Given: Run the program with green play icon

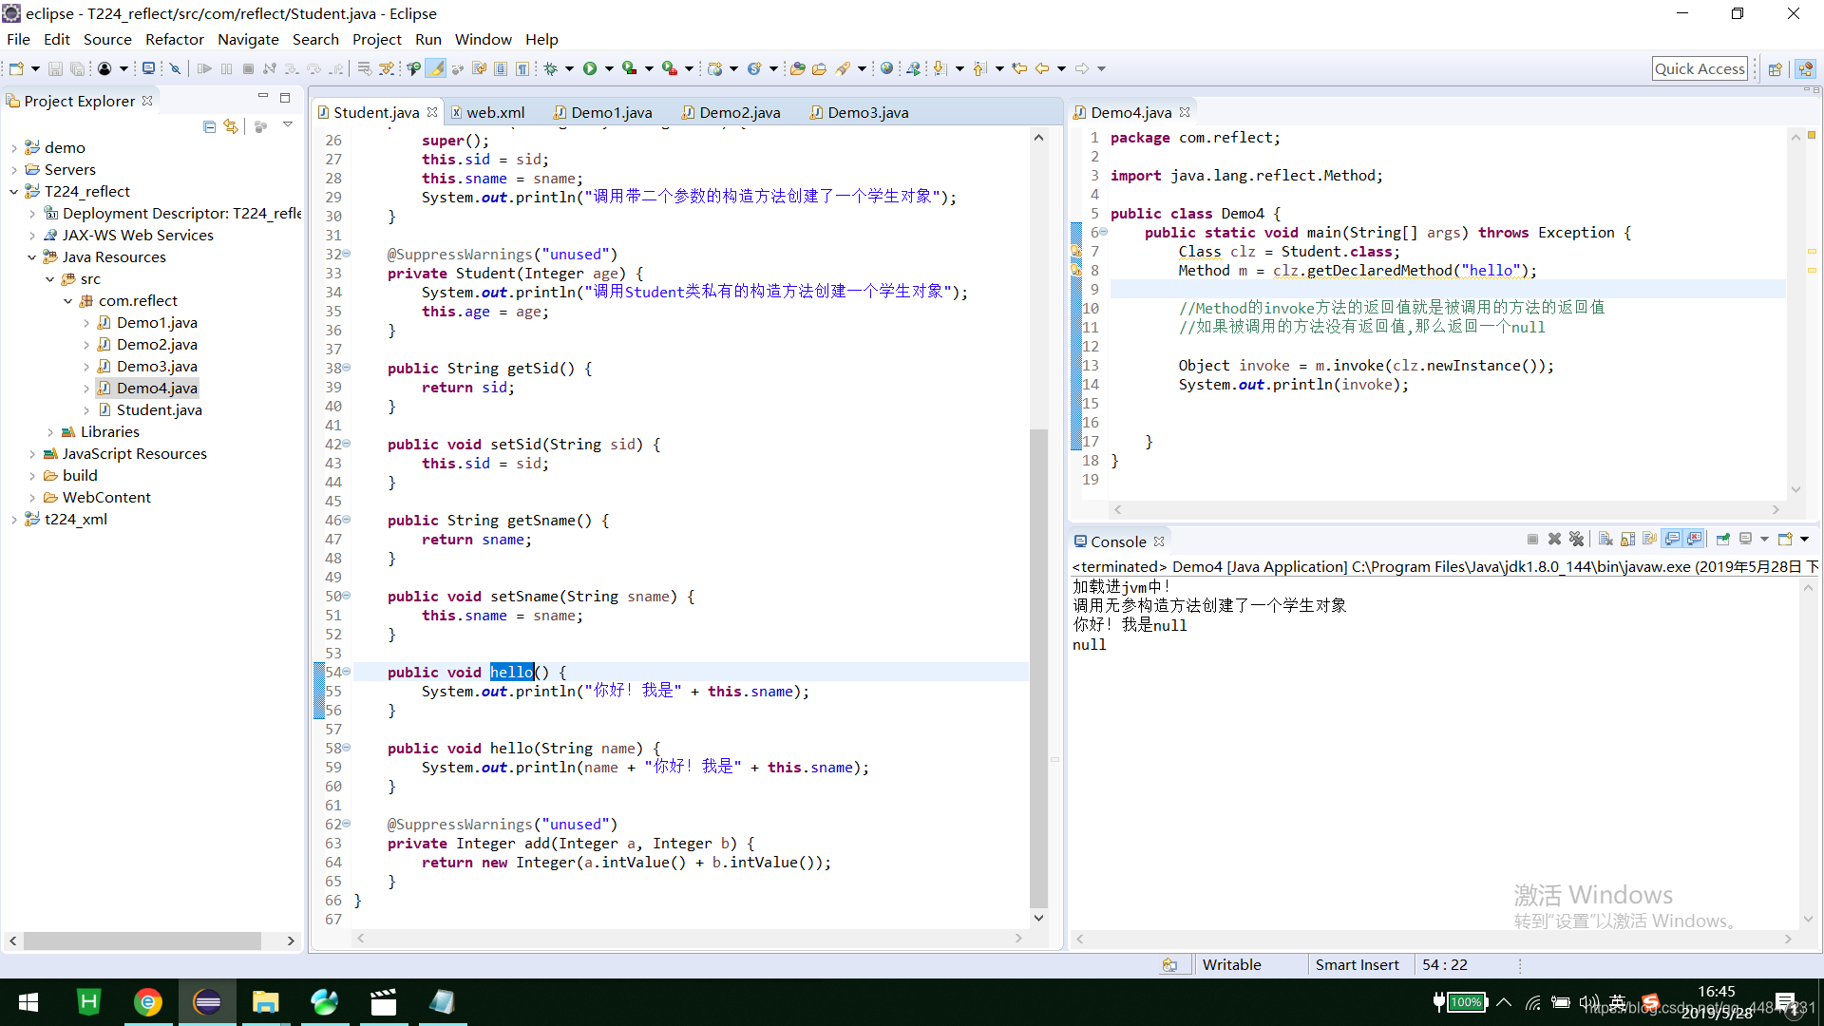Looking at the screenshot, I should click(x=590, y=68).
